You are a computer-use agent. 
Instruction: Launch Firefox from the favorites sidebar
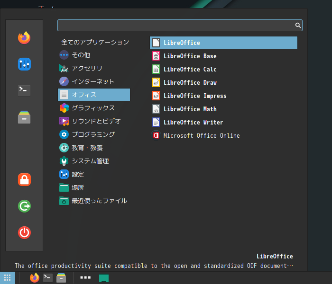(x=24, y=38)
